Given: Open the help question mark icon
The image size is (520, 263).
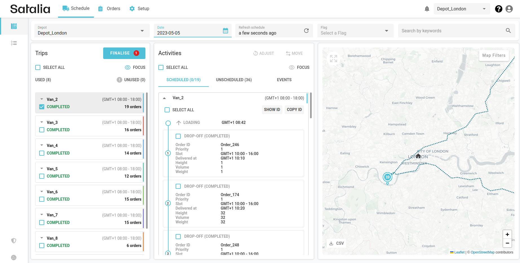Looking at the screenshot, I should pos(498,9).
